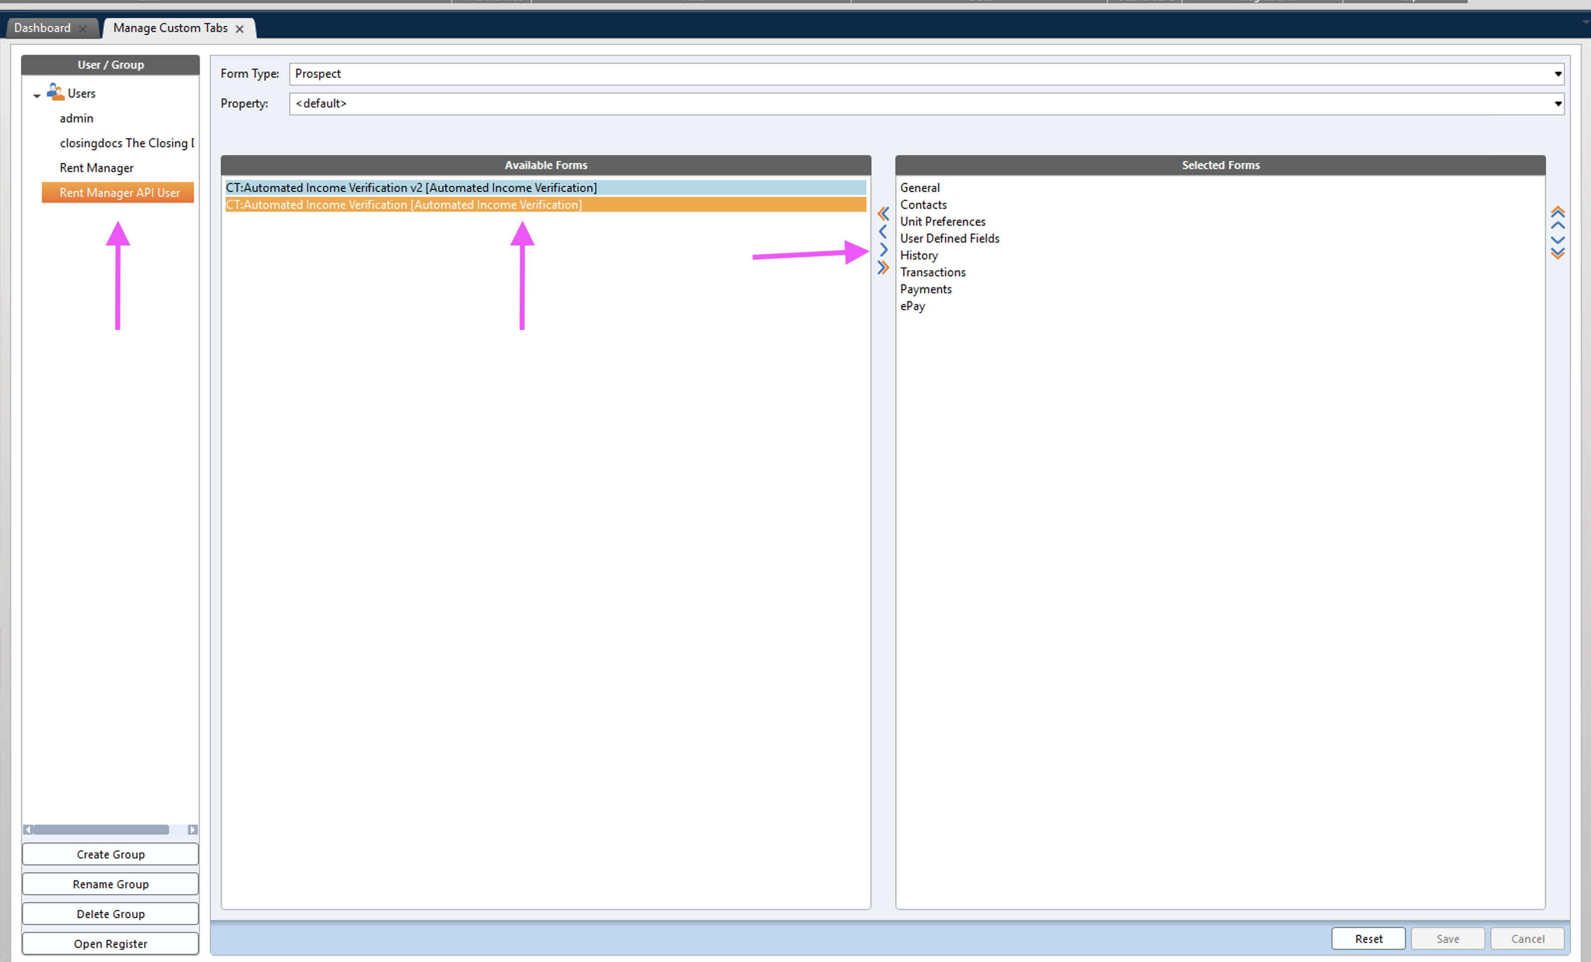The width and height of the screenshot is (1591, 962).
Task: Click the Create Group button
Action: [x=111, y=854]
